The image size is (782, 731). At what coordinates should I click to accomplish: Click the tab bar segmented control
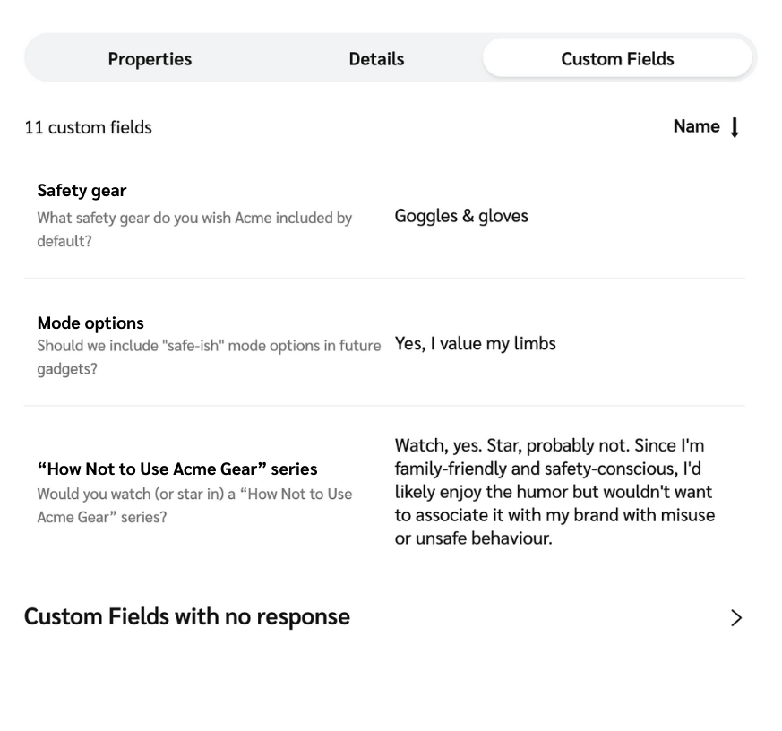(x=391, y=57)
